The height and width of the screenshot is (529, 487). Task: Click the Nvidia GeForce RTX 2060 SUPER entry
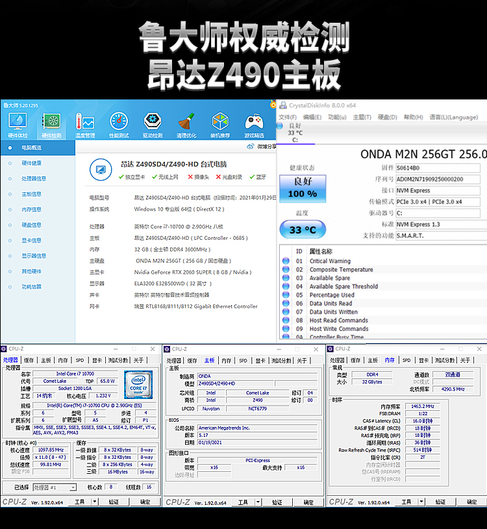(x=193, y=272)
